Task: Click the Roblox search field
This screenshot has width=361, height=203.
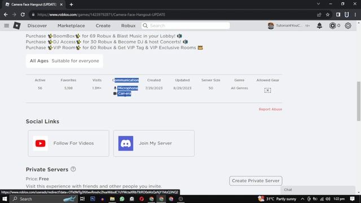Action: pos(186,25)
